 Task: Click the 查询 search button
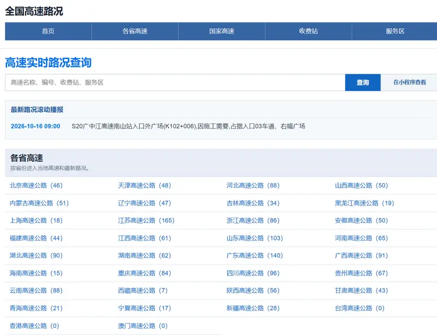[363, 83]
